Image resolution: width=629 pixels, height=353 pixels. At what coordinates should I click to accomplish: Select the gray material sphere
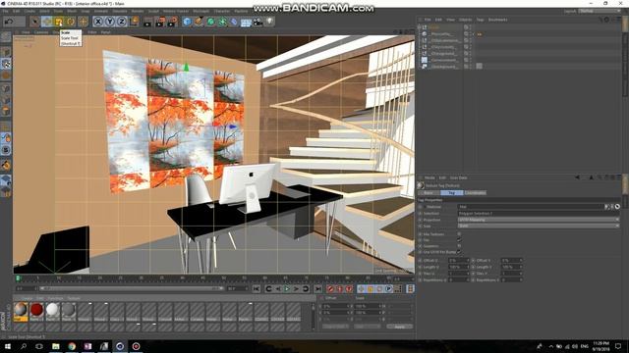68,310
